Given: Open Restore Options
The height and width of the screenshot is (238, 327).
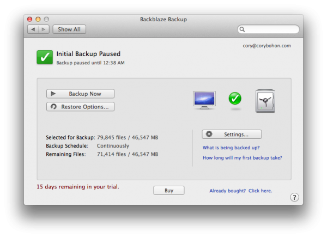Looking at the screenshot, I should (80, 107).
